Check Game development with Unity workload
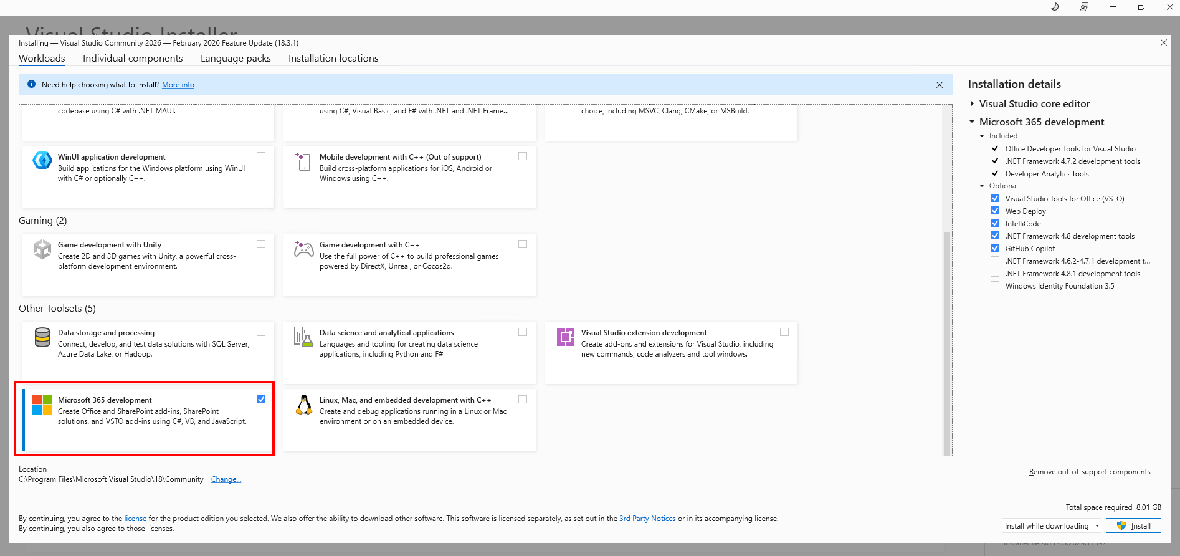1180x556 pixels. pos(261,244)
